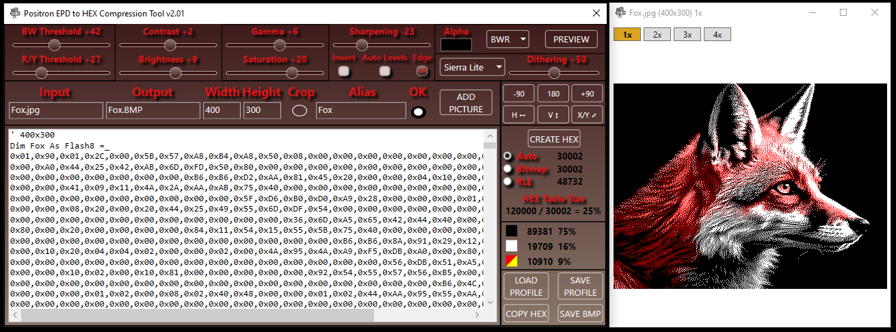Click the Output filename field Fox.BMP
The image size is (896, 332).
tap(153, 110)
